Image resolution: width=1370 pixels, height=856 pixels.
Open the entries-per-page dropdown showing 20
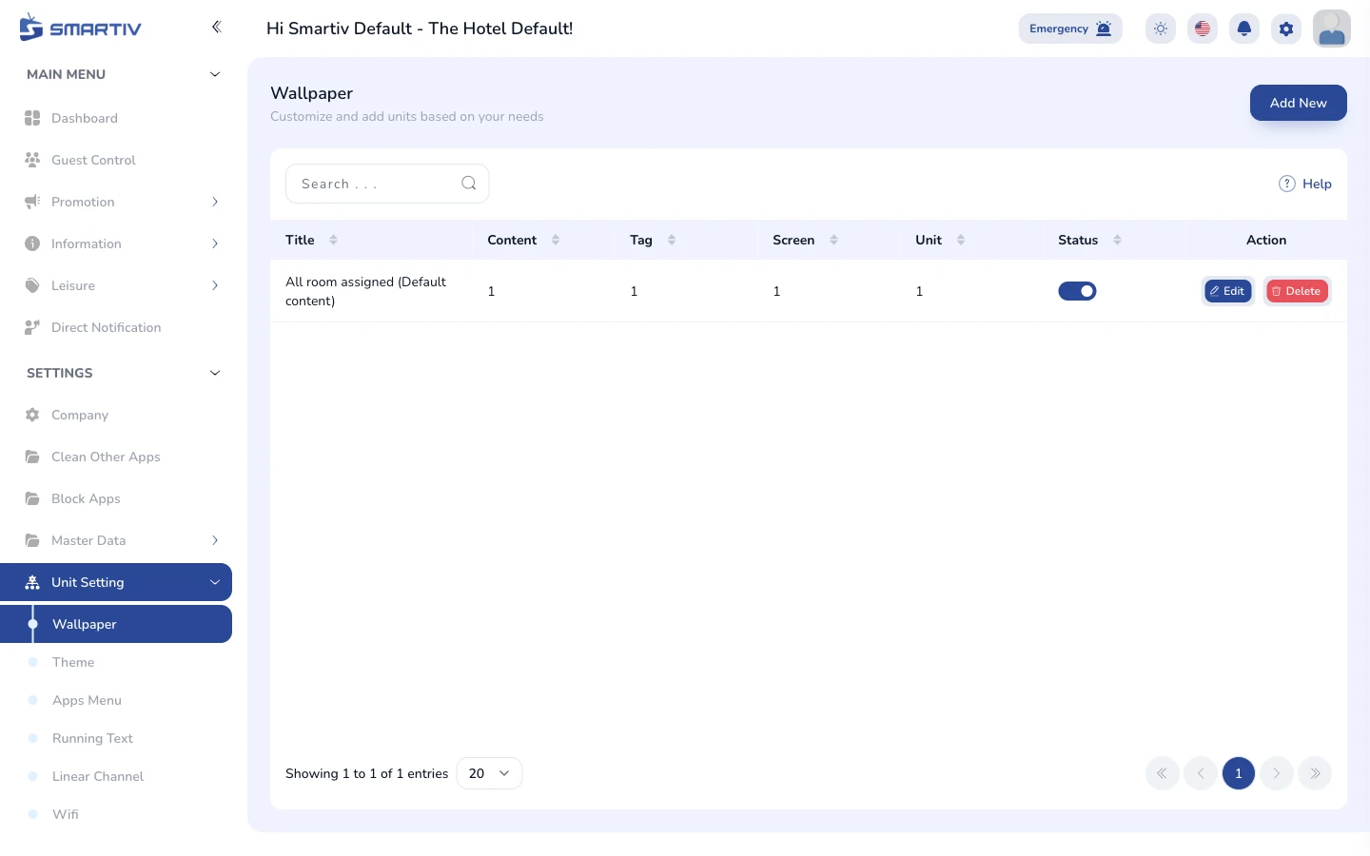489,773
